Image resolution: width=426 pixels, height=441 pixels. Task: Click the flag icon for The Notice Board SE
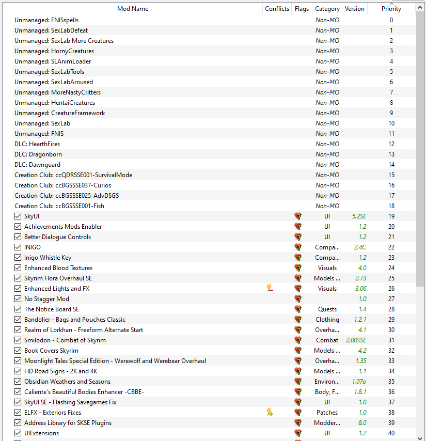point(298,309)
